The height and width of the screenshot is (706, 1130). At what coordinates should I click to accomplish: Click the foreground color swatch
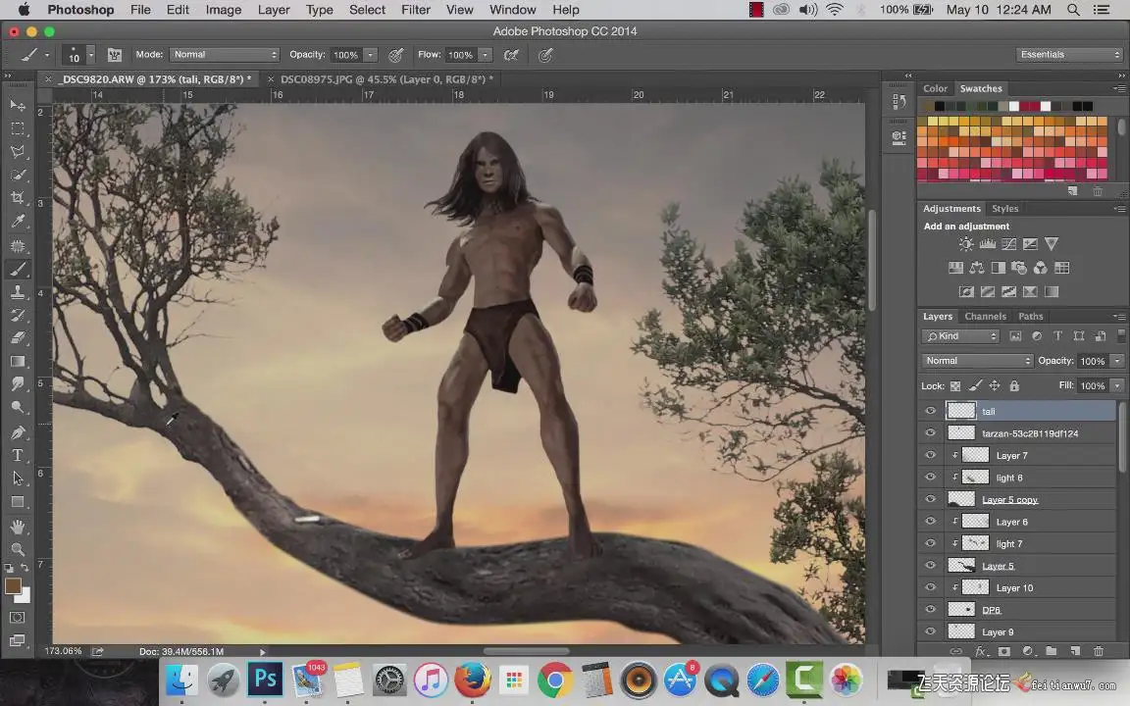[x=13, y=586]
